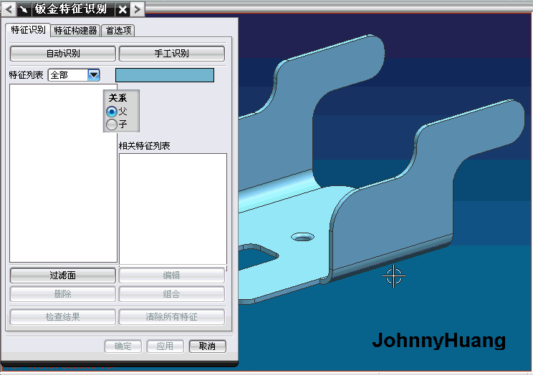Click the countersunk hole on the sheet metal part
This screenshot has height=375, width=533.
[x=302, y=237]
